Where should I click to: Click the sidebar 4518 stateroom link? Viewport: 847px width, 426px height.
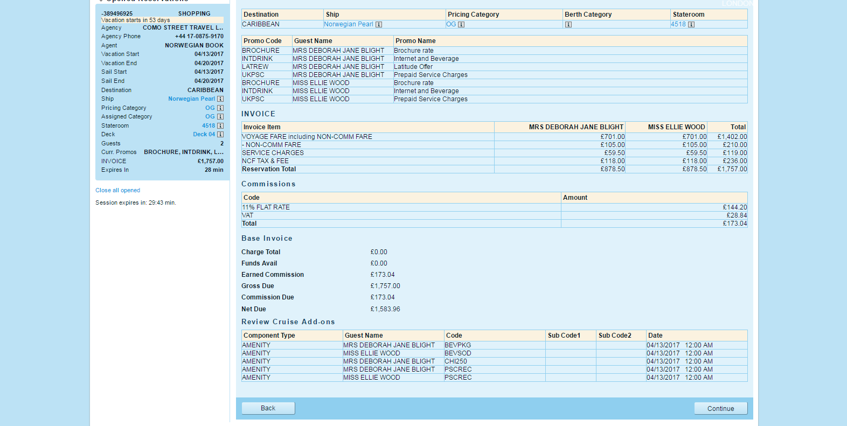[x=209, y=126]
